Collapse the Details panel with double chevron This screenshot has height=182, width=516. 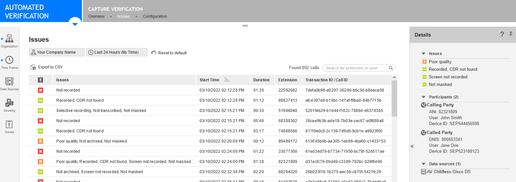pos(412,146)
